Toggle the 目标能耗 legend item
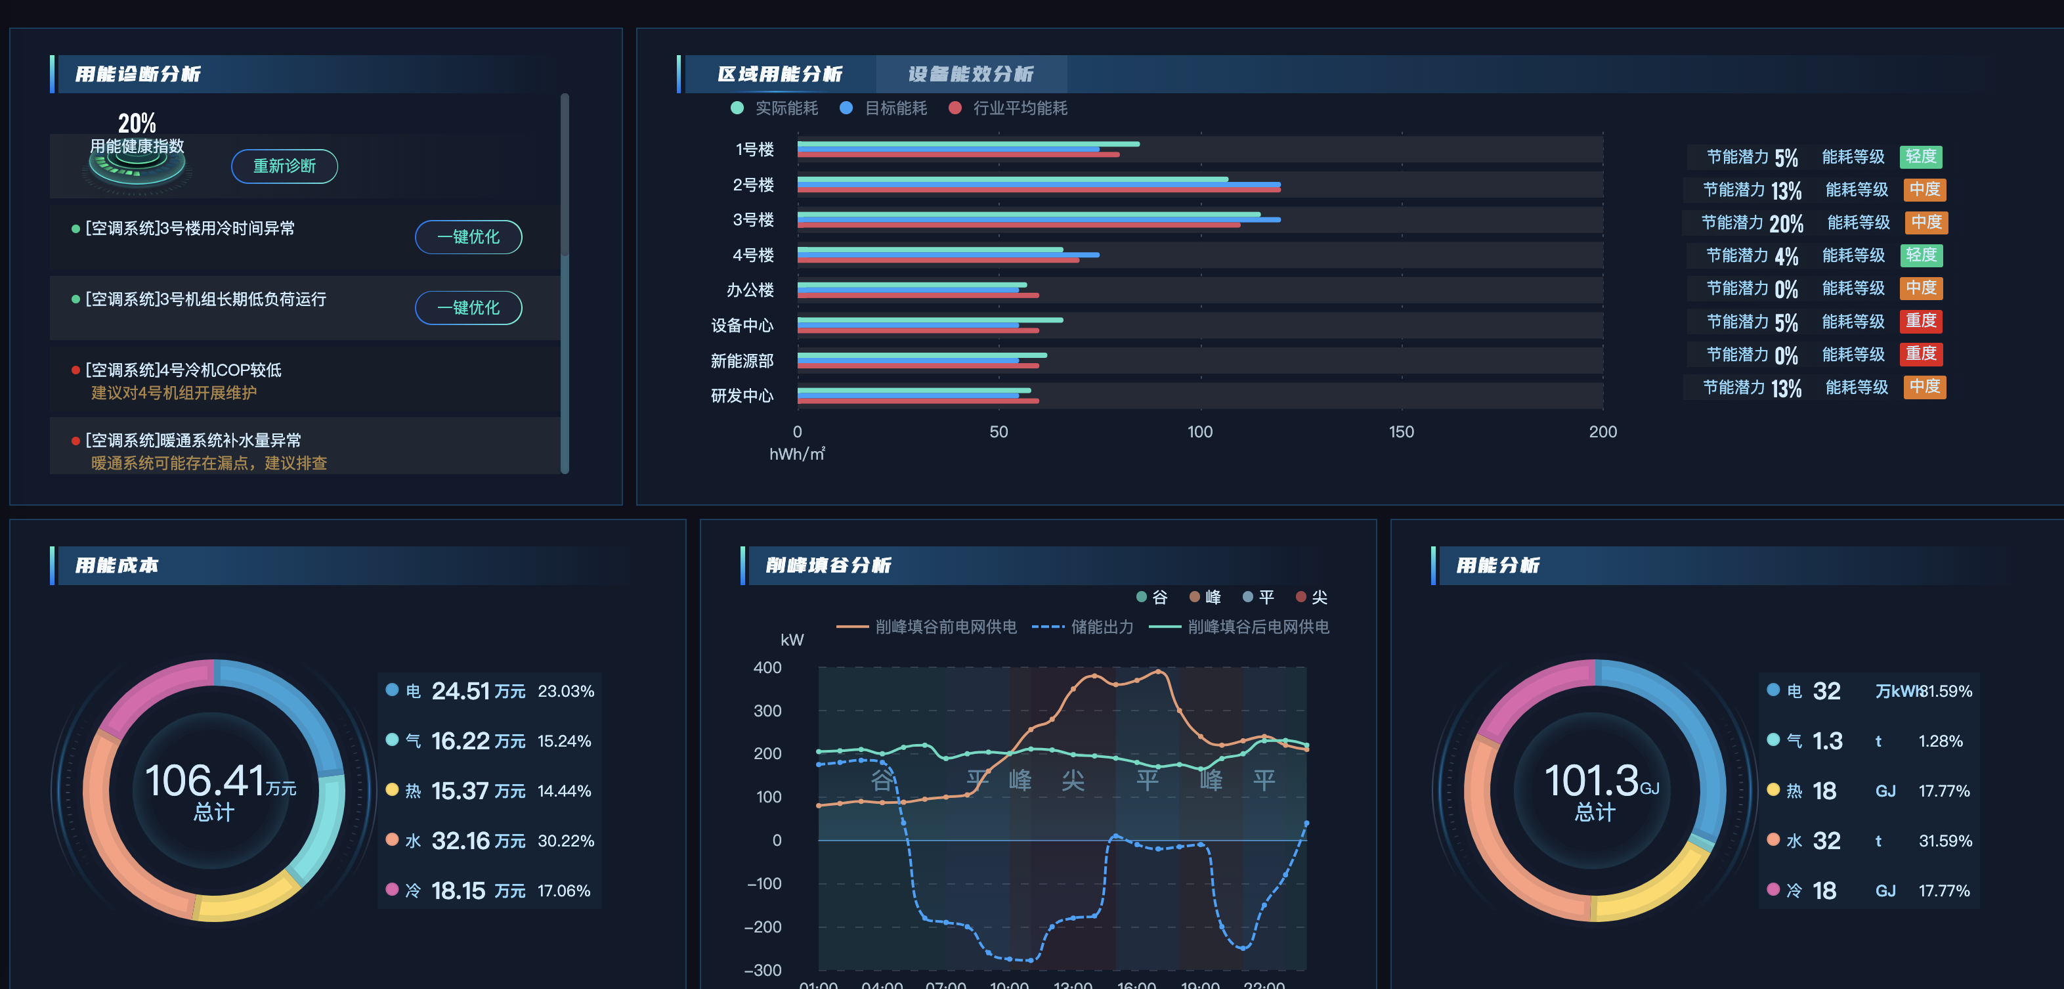 (883, 108)
